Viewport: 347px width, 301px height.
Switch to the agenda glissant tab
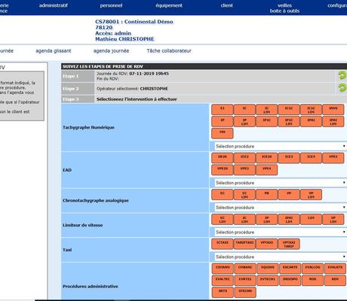click(54, 50)
